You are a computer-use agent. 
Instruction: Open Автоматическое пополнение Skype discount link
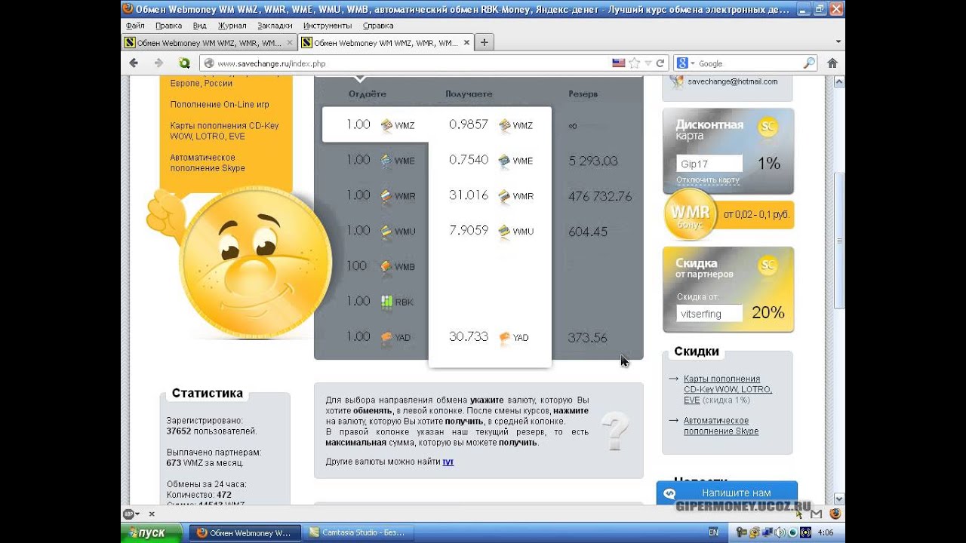721,426
